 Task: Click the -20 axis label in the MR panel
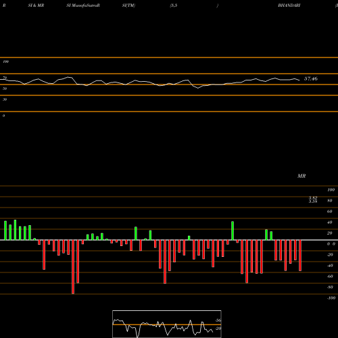(330, 255)
